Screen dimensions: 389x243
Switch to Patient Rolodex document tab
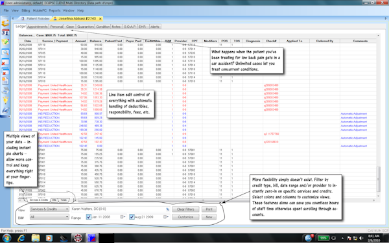tap(36, 19)
